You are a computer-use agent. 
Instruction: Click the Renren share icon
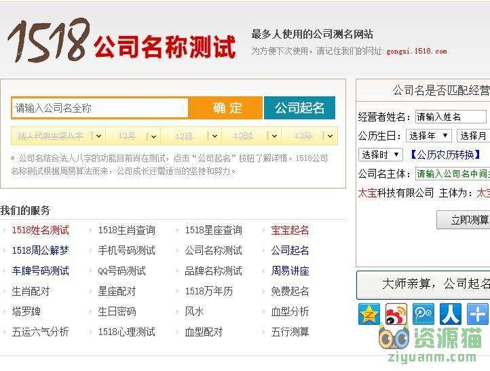451,314
